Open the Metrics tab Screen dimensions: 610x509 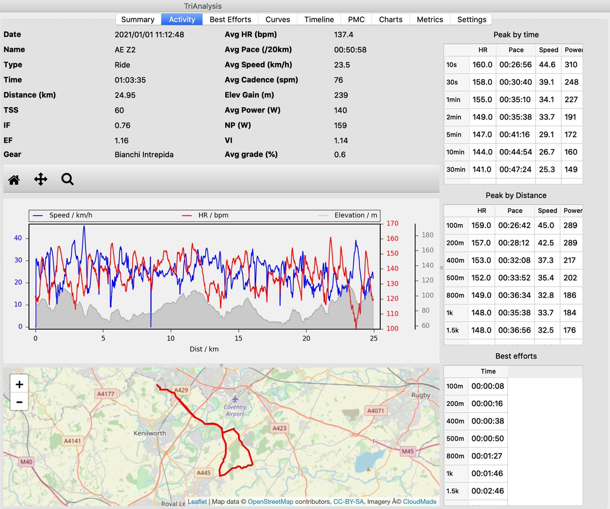click(x=430, y=19)
